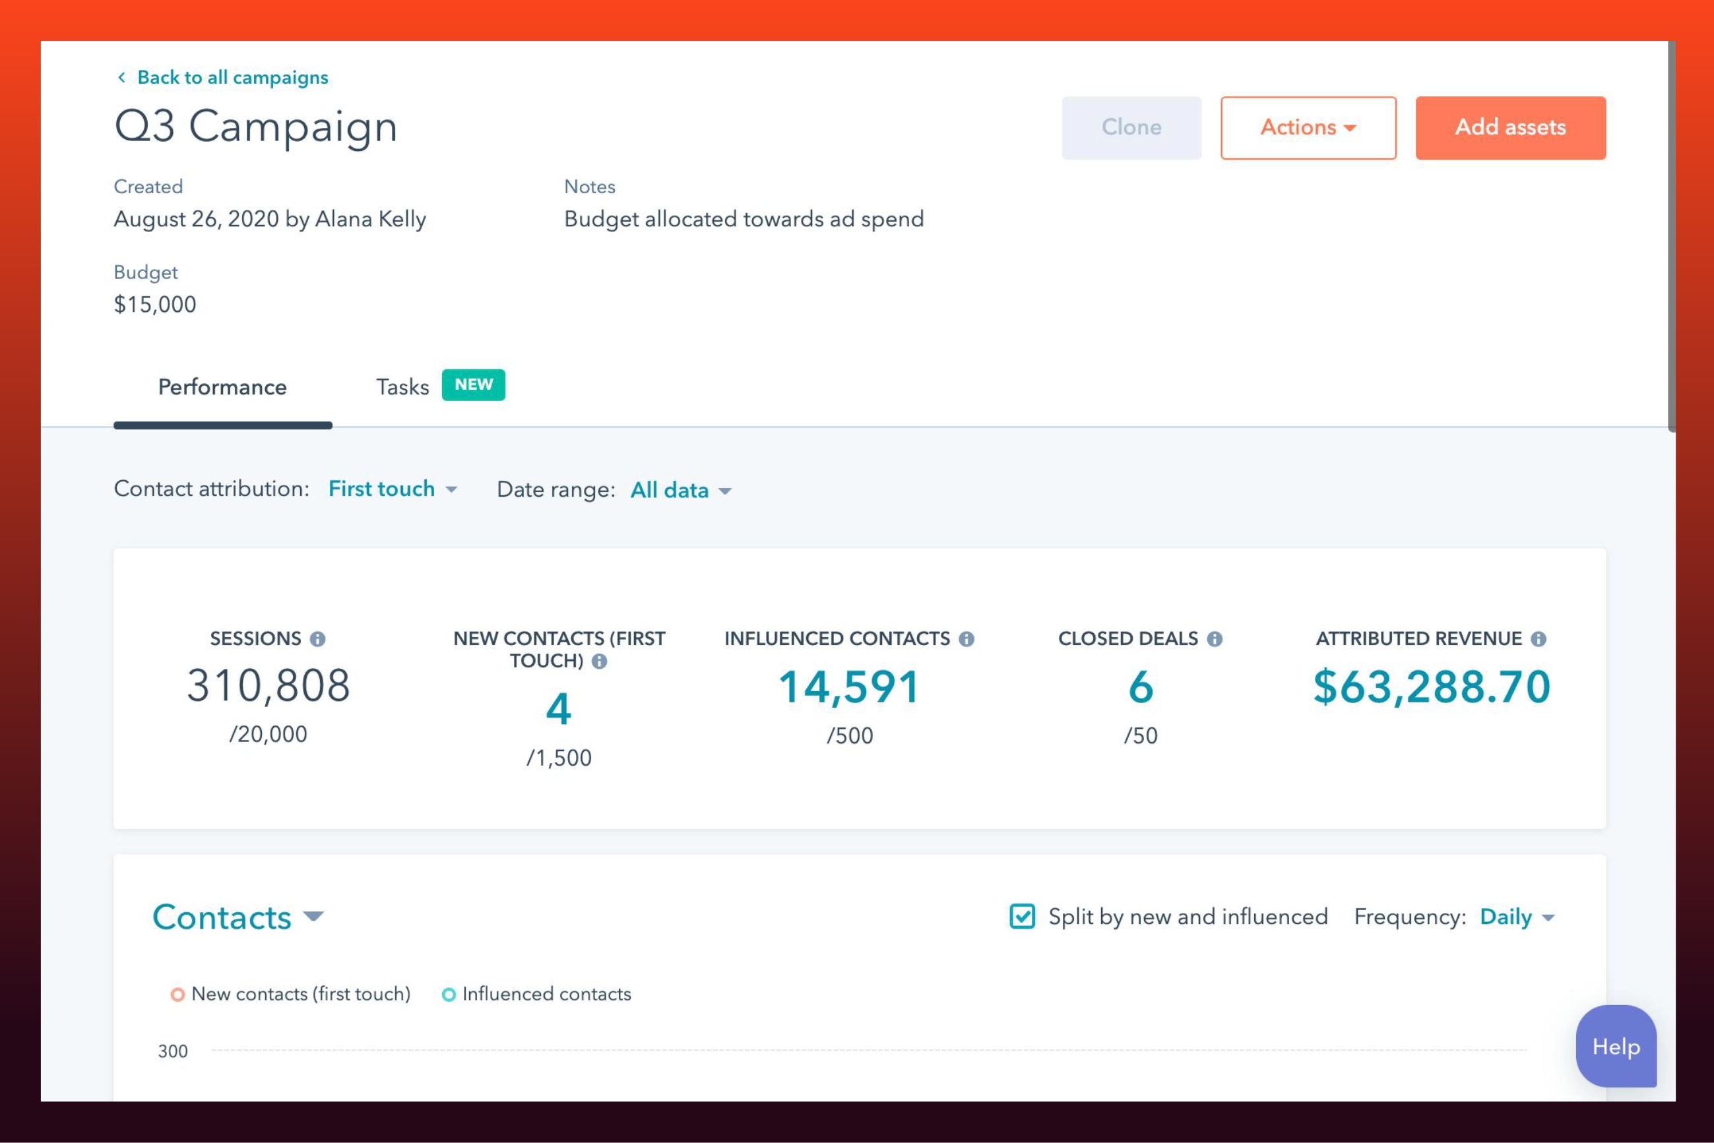1714x1143 pixels.
Task: Expand the First touch attribution dropdown
Action: tap(393, 489)
